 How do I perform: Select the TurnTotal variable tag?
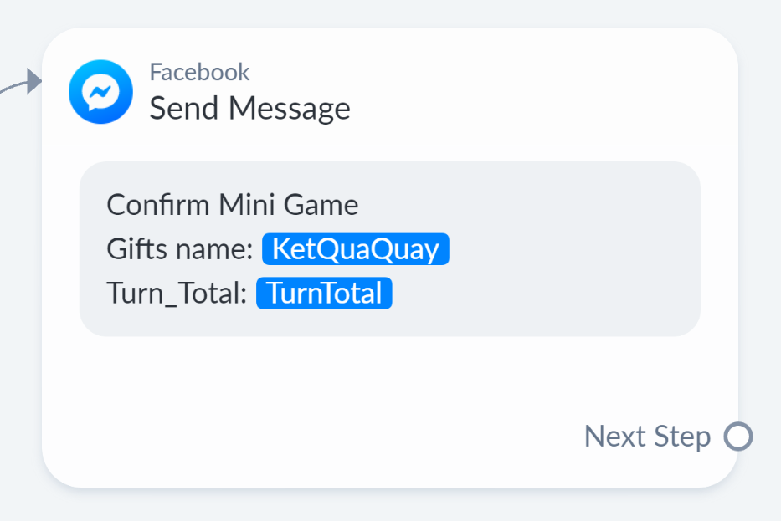coord(324,294)
